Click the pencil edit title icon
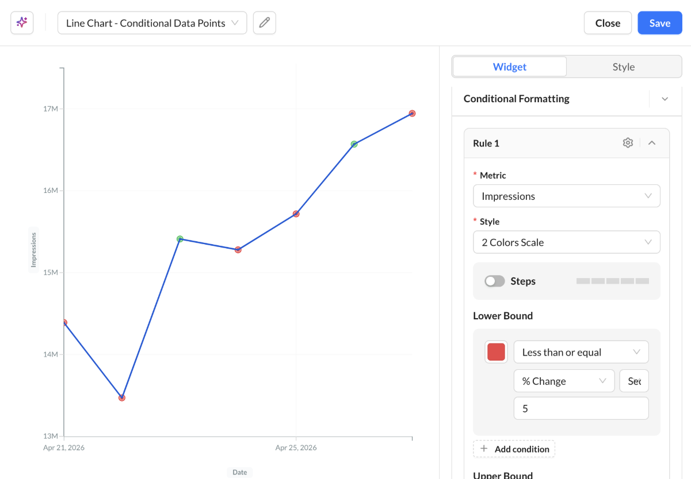The width and height of the screenshot is (691, 479). pyautogui.click(x=265, y=23)
